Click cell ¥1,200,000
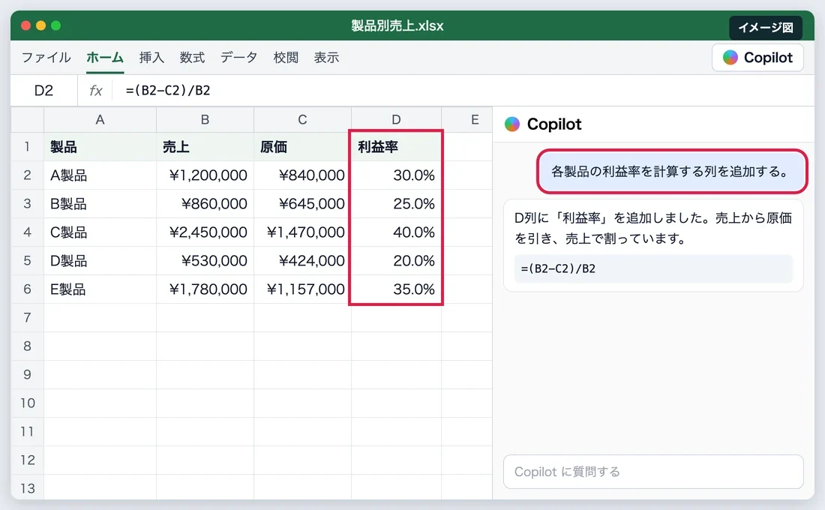This screenshot has height=510, width=825. click(205, 175)
